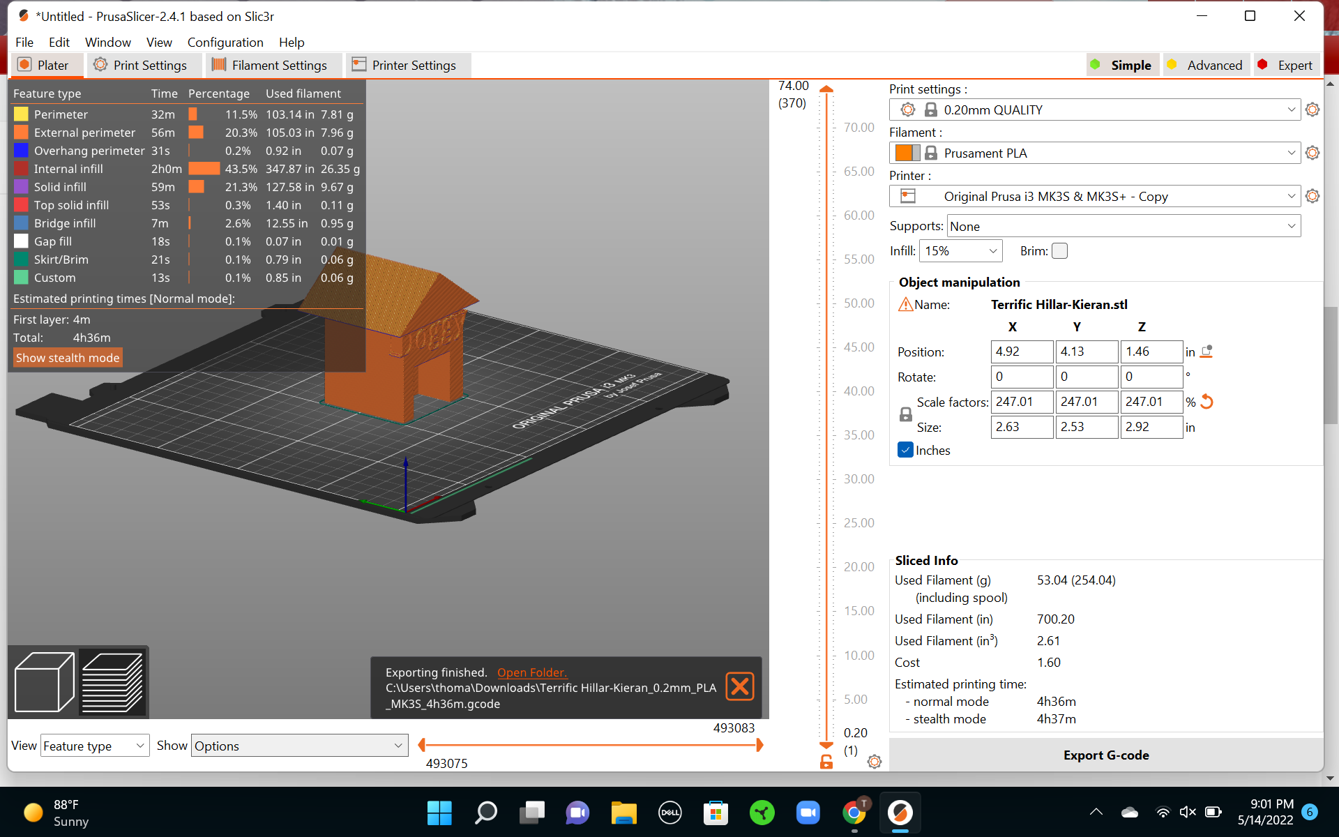Switch to 3D editor view cube icon
The height and width of the screenshot is (837, 1339).
point(45,681)
